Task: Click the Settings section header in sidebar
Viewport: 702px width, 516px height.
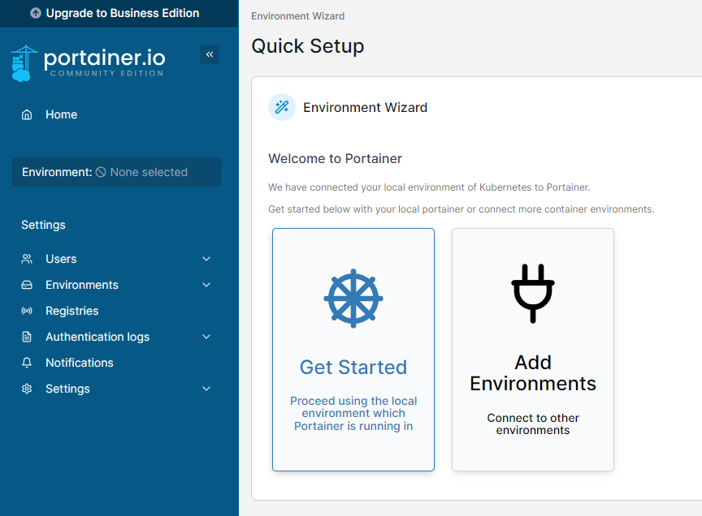Action: [x=43, y=225]
